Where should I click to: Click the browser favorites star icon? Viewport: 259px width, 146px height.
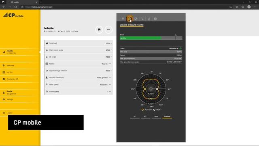(x=237, y=7)
